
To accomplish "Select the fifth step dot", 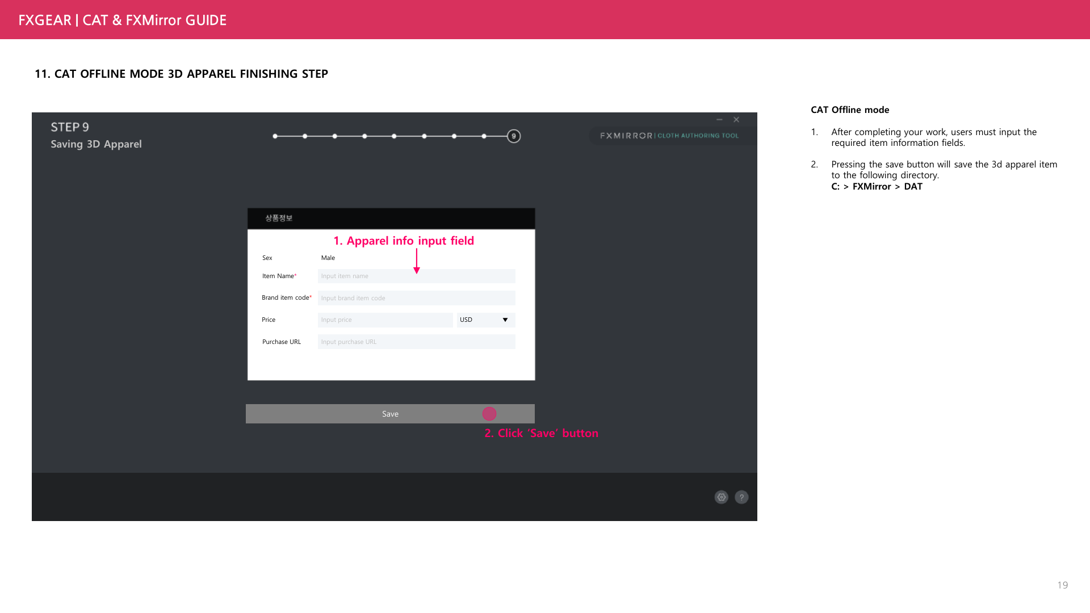I will (394, 136).
